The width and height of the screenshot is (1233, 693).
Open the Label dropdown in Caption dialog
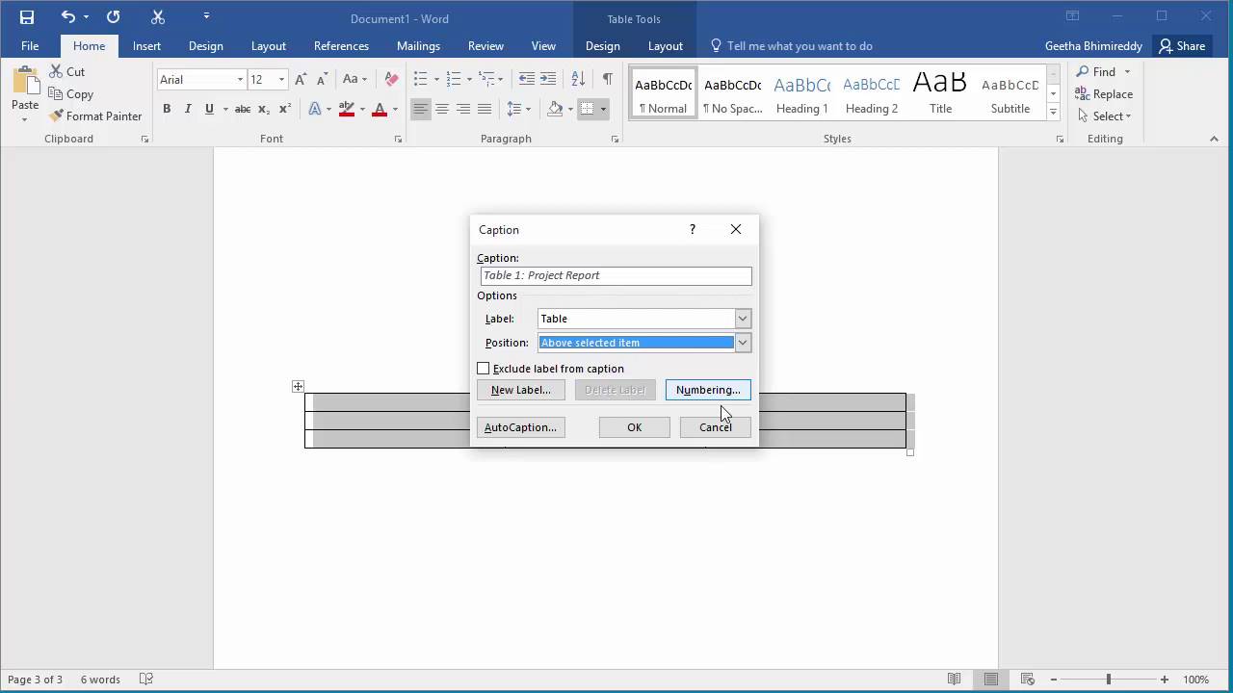pos(743,319)
